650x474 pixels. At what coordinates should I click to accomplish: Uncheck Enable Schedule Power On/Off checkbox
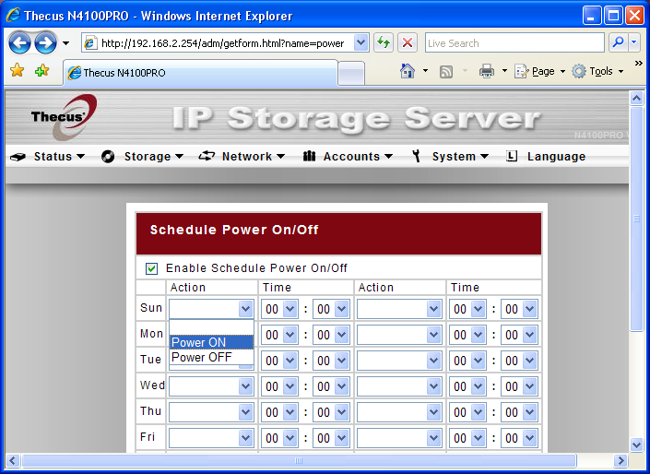[151, 268]
